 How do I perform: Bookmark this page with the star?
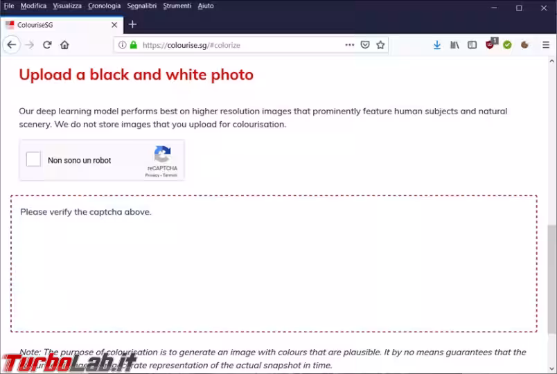380,45
